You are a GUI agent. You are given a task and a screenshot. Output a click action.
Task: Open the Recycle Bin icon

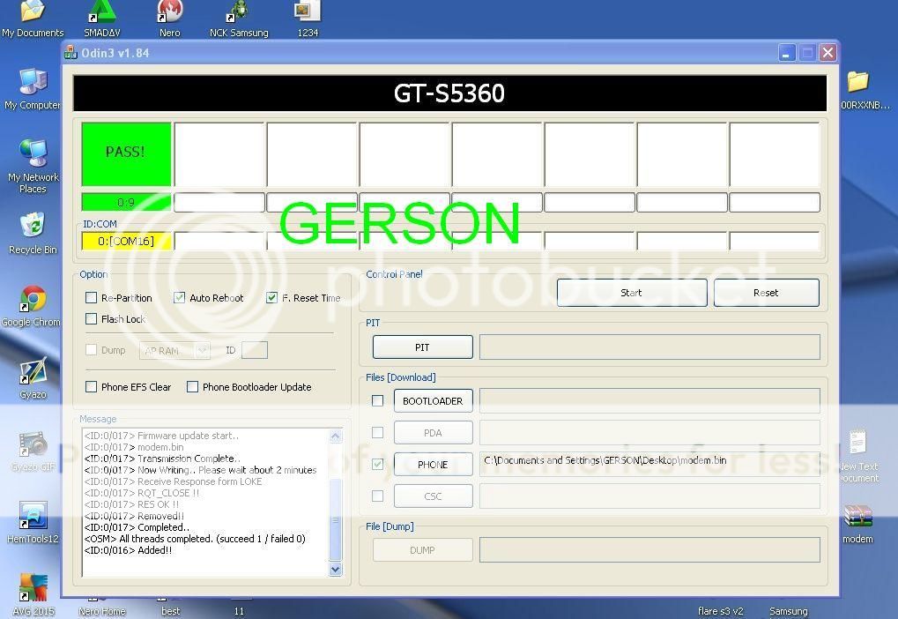[x=33, y=228]
